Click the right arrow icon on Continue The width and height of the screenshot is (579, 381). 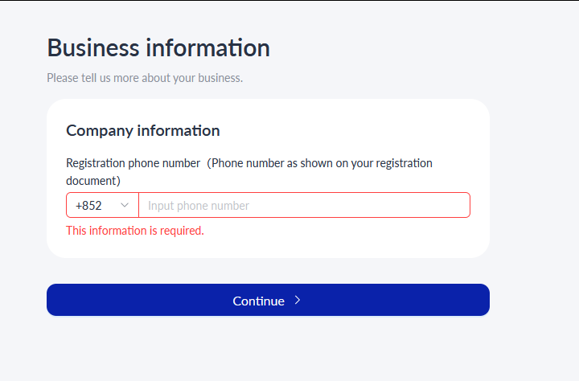point(298,300)
